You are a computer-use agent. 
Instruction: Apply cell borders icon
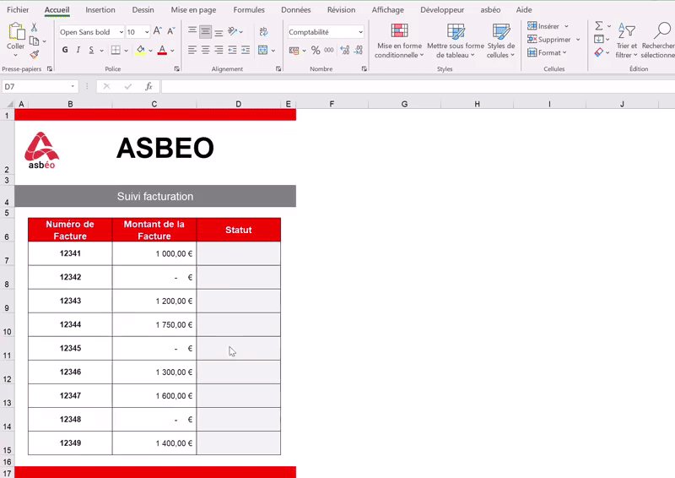(x=116, y=50)
